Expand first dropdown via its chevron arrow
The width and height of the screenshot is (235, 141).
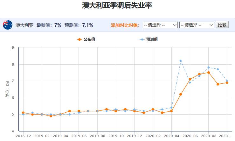[175, 25]
